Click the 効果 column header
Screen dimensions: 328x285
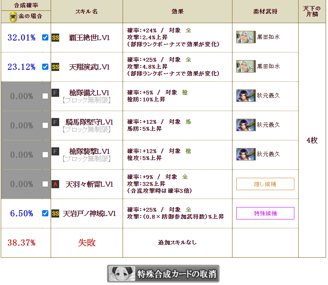point(178,12)
